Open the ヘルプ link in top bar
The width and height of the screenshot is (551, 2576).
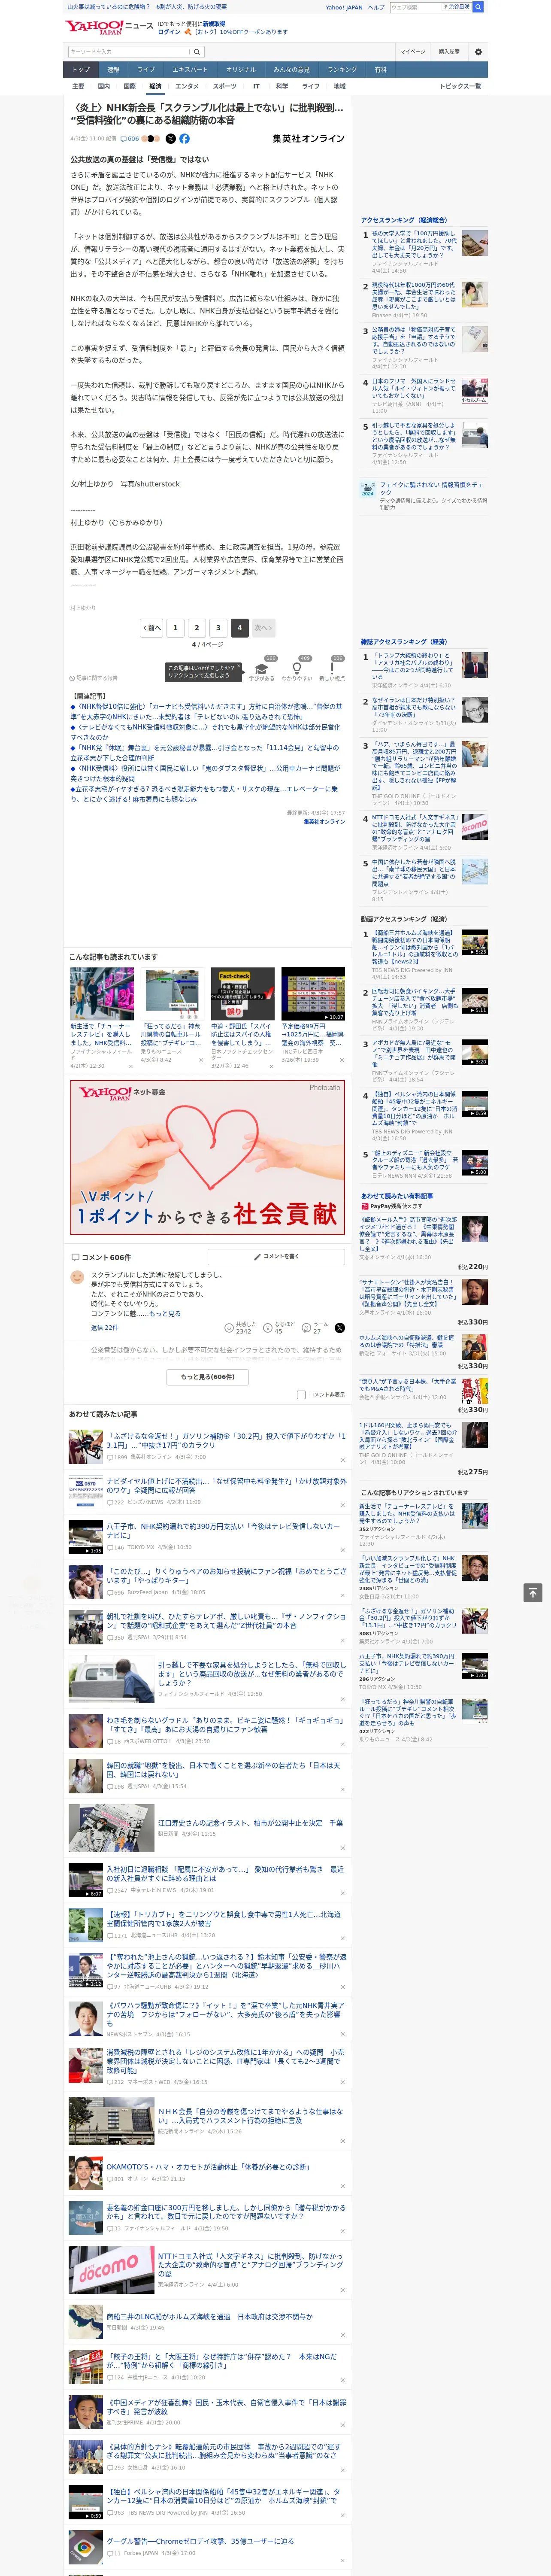pyautogui.click(x=376, y=7)
